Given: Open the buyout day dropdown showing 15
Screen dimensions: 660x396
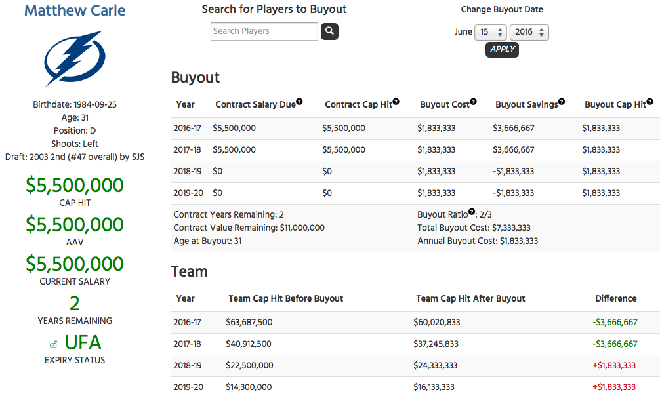Looking at the screenshot, I should click(490, 32).
